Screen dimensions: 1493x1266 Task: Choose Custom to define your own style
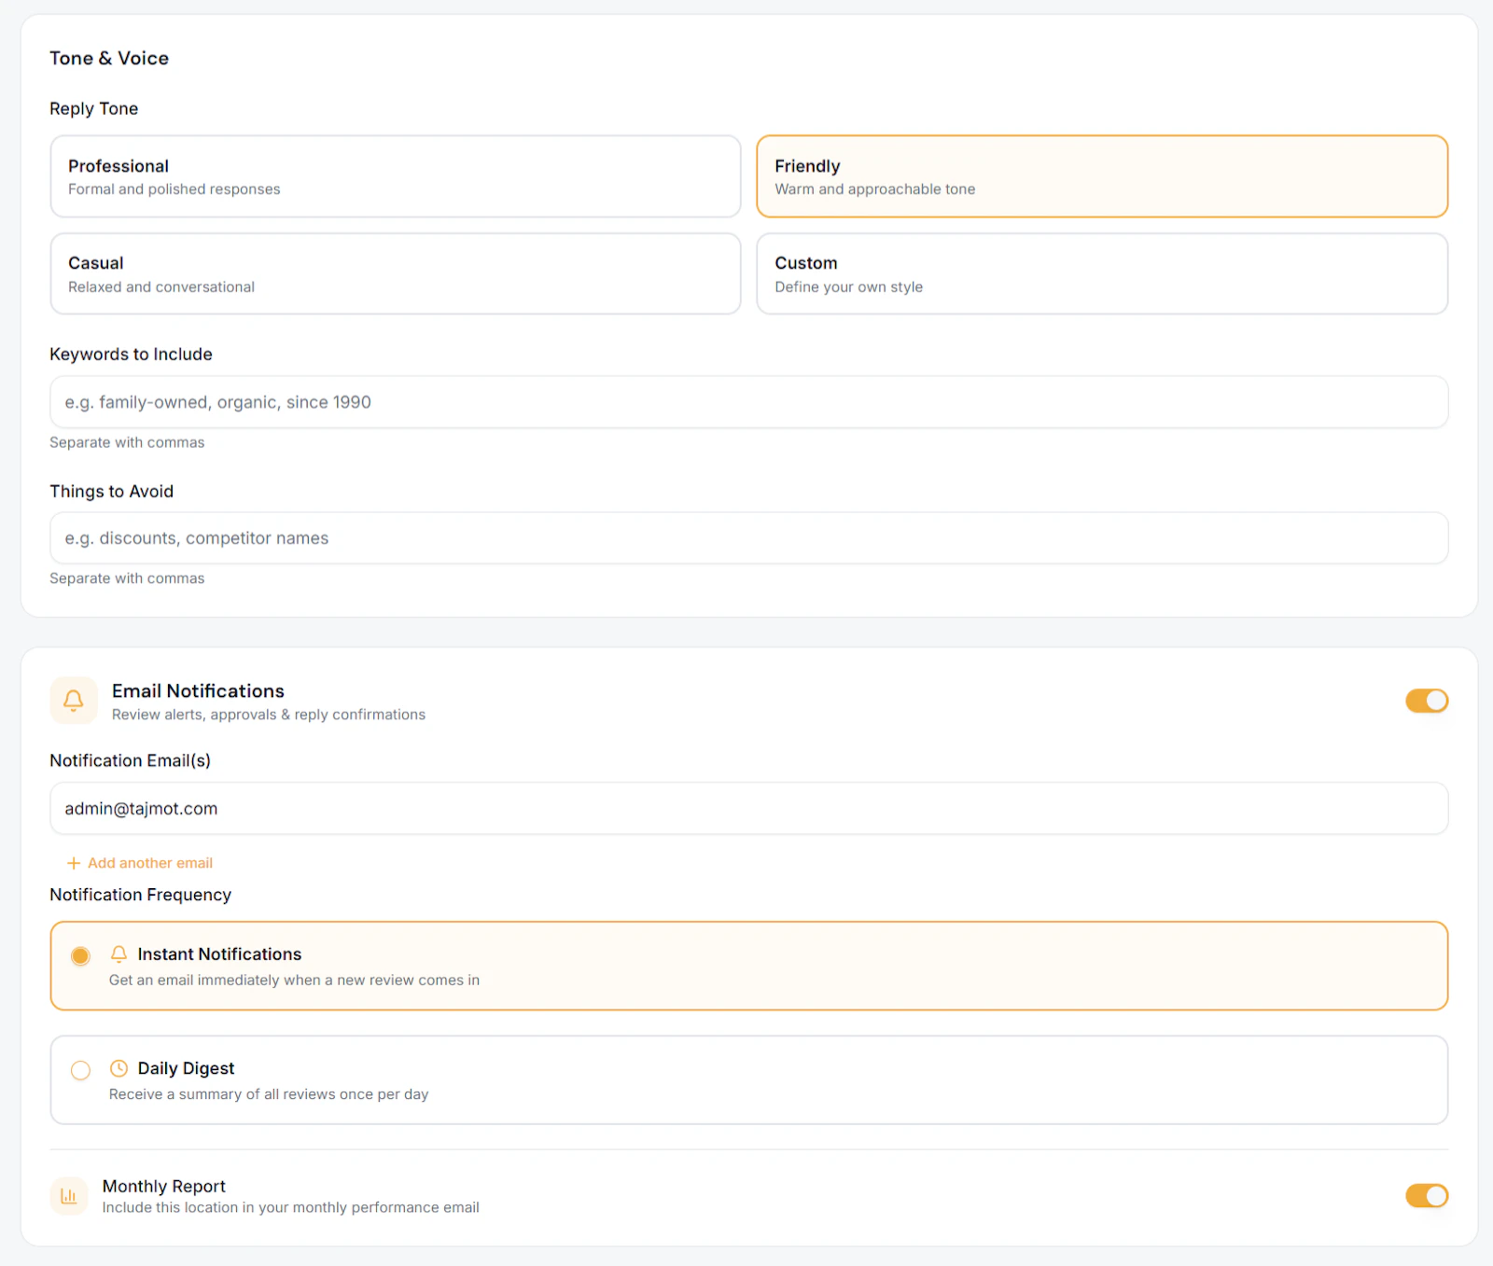click(x=1102, y=273)
